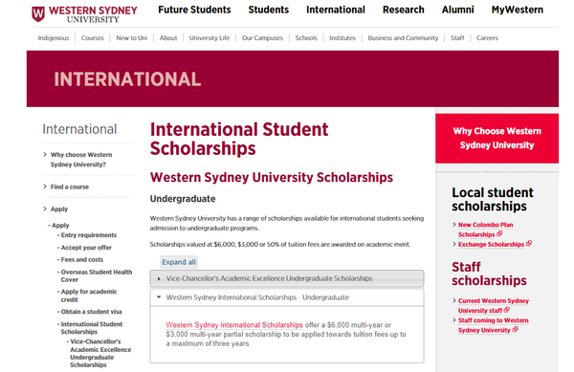Viewport: 574px width, 372px height.
Task: Open New to Uni in secondary navigation
Action: [132, 38]
